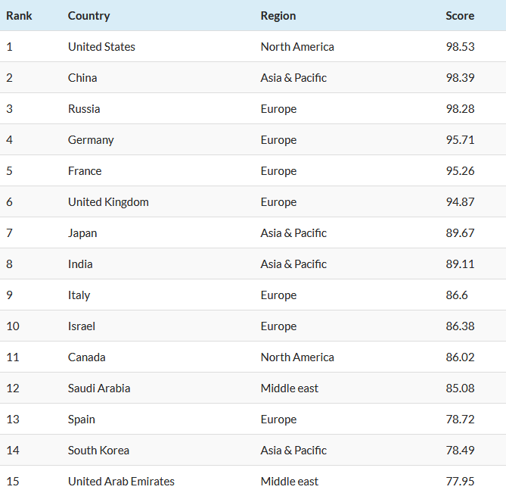Screen dimensions: 506x496
Task: Click France's score of 95.26
Action: (460, 171)
